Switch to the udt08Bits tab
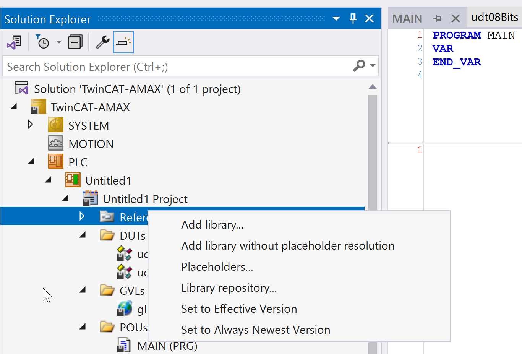The width and height of the screenshot is (522, 354). coord(494,18)
